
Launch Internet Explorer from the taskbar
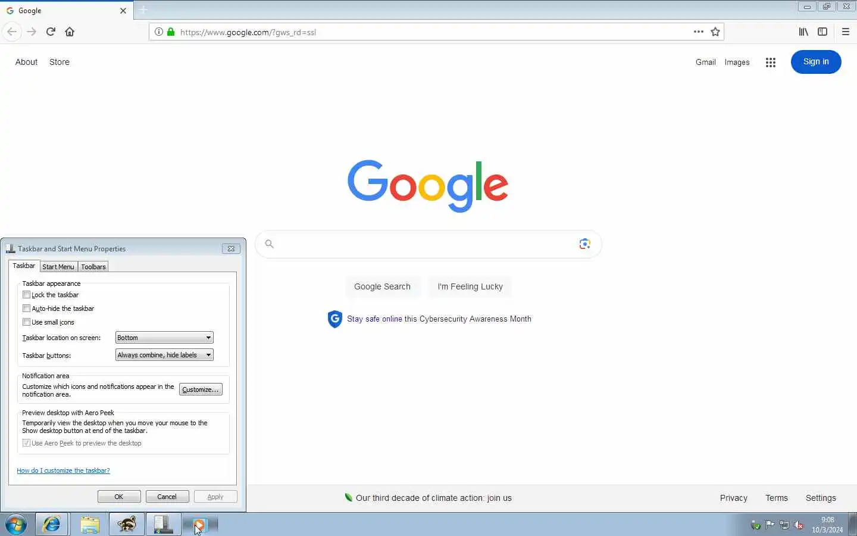(52, 525)
